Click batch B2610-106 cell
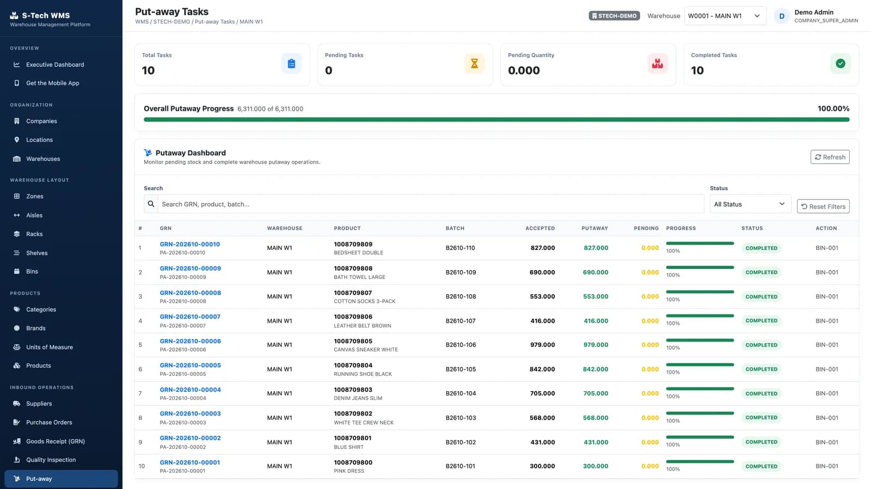This screenshot has height=489, width=871. [461, 345]
